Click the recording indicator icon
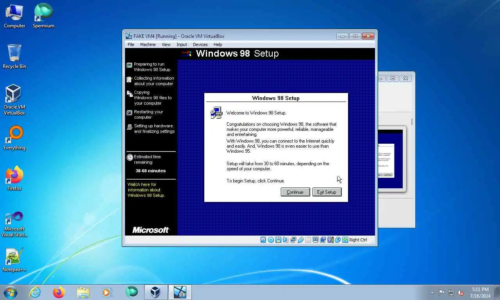This screenshot has width=500, height=300. [x=323, y=240]
